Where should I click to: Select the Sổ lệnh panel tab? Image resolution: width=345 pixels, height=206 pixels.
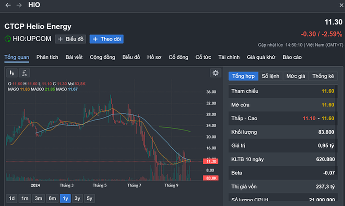tap(270, 76)
